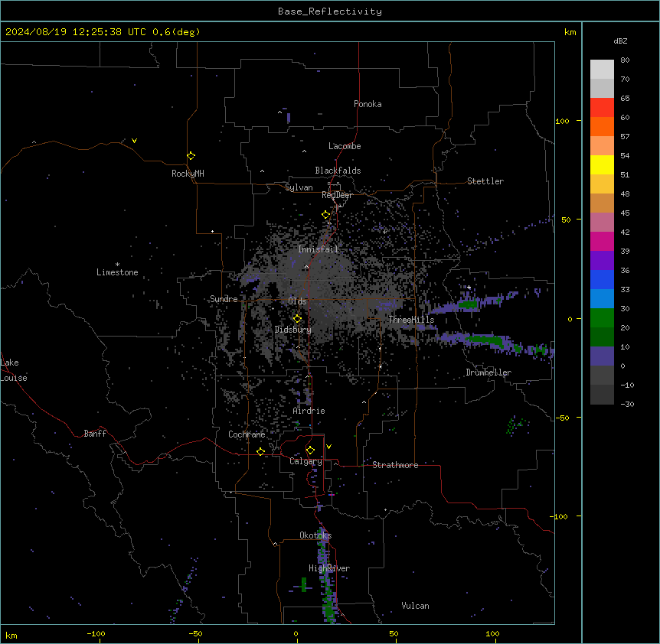Click the Airdrie city label
Image resolution: width=660 pixels, height=644 pixels.
pyautogui.click(x=309, y=411)
